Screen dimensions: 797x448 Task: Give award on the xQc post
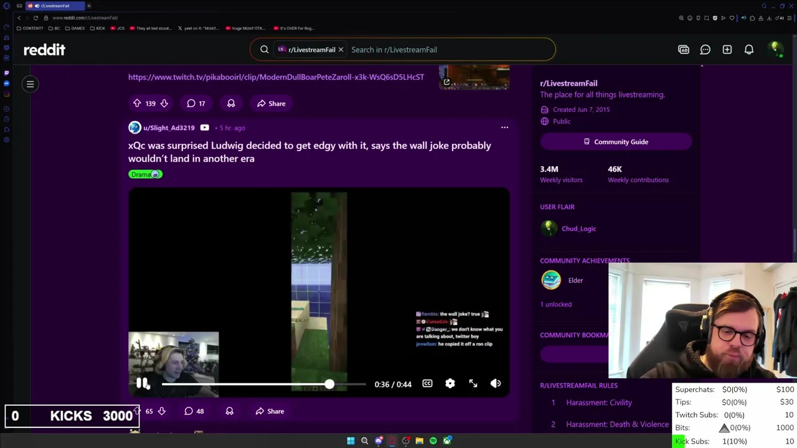tap(229, 411)
